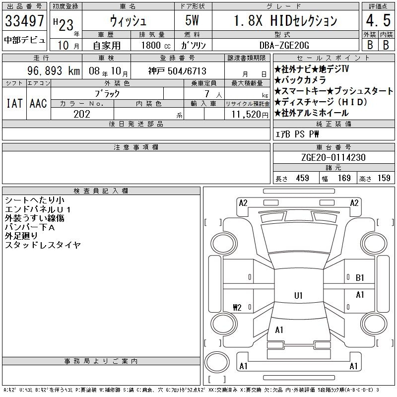Viewport: 397px width, 397px height.
Task: Select the model code DBA-ZGE20G
Action: [x=284, y=45]
